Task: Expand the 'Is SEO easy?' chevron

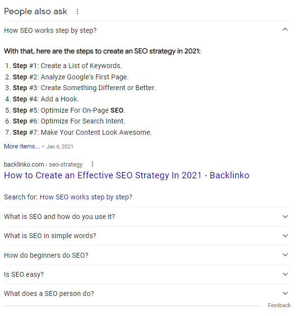Action: (x=285, y=274)
